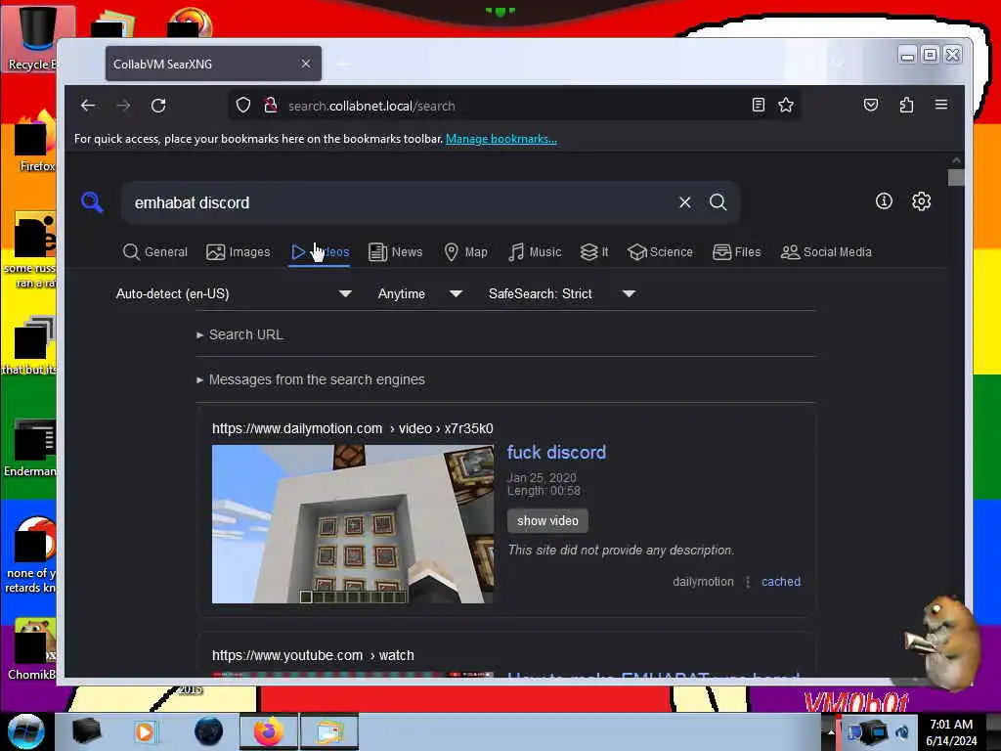Reload the current page
Image resolution: width=1001 pixels, height=751 pixels.
coord(158,106)
